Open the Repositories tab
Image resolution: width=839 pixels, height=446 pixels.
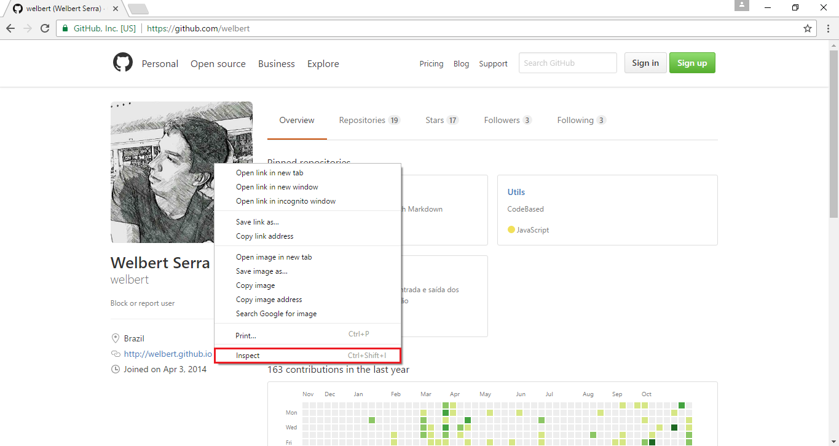click(x=369, y=121)
